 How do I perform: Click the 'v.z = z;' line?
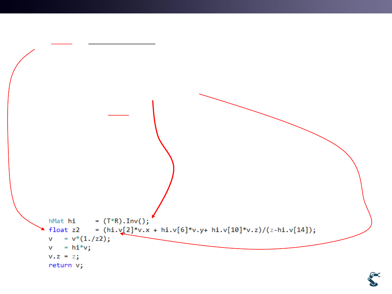click(x=64, y=256)
